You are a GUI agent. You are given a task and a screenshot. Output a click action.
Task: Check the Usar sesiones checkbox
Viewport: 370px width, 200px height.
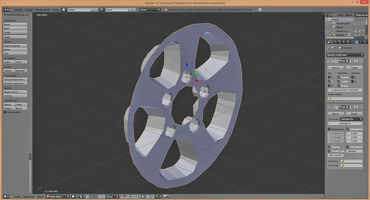point(5,112)
